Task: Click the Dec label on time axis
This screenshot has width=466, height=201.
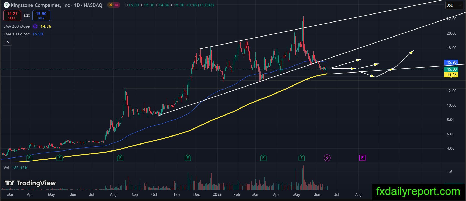Action: point(197,195)
